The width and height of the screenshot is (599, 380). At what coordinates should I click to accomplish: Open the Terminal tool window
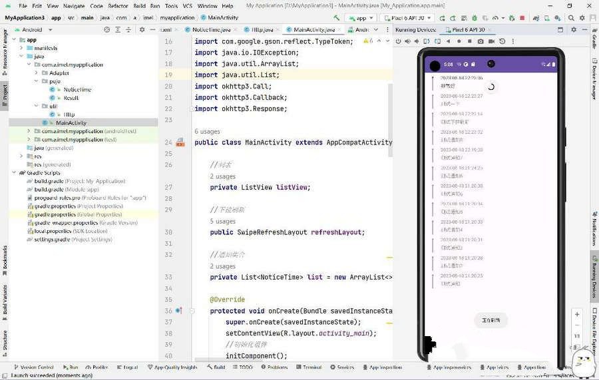[309, 367]
